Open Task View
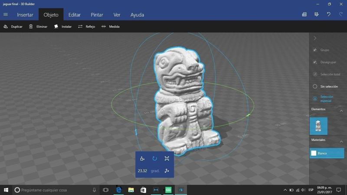Image resolution: width=347 pixels, height=195 pixels. pos(106,190)
